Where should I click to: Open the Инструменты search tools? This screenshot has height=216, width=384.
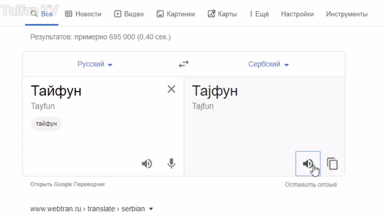tap(346, 14)
